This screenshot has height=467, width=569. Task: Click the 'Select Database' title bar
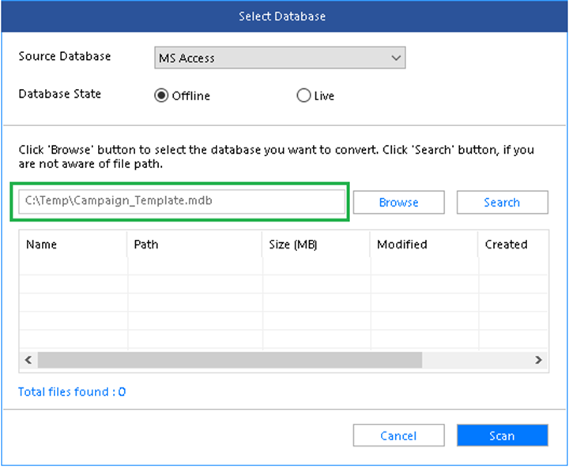coord(284,17)
